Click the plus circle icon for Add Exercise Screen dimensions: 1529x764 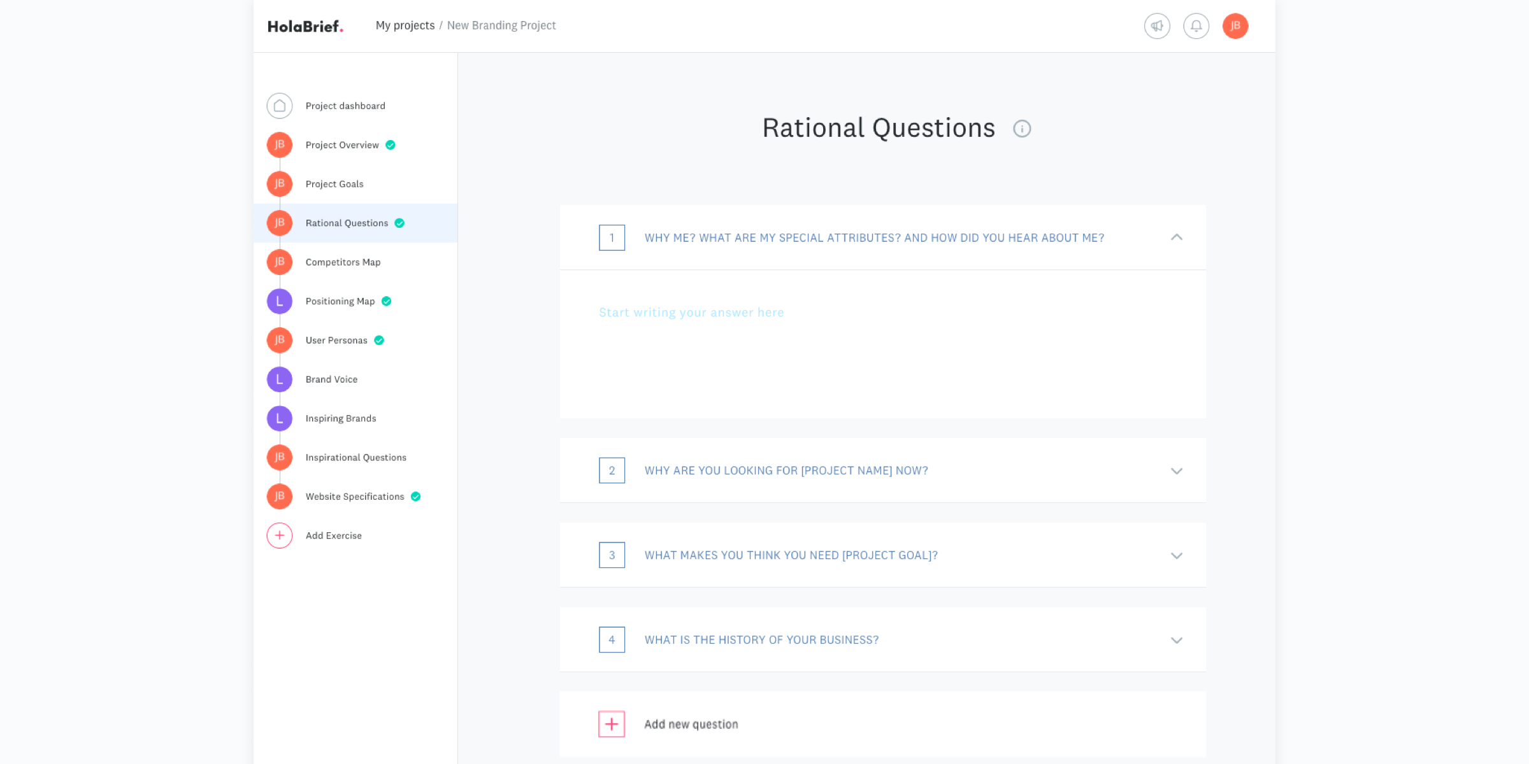(280, 535)
